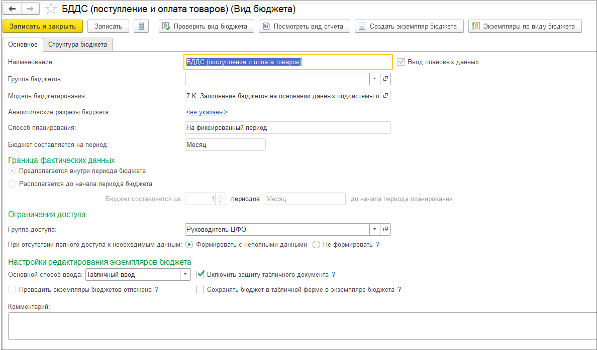Click the Записать и закрыть button

coord(42,26)
